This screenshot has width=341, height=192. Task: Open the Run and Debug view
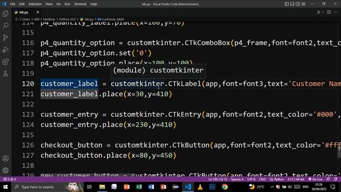coord(5,50)
